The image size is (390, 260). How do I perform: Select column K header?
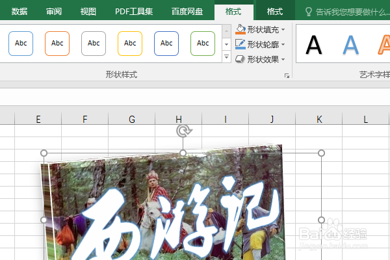coord(319,119)
